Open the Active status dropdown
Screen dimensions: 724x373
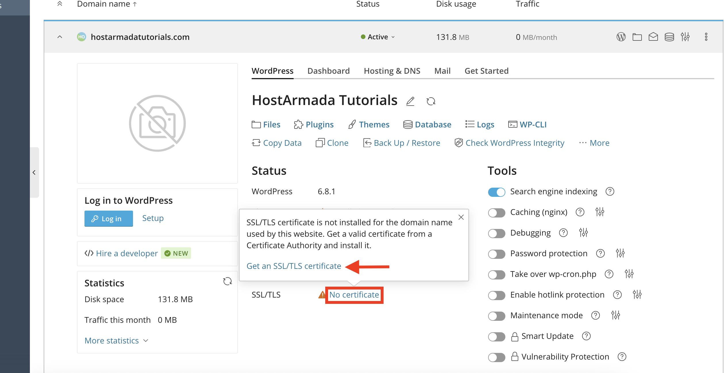tap(378, 37)
